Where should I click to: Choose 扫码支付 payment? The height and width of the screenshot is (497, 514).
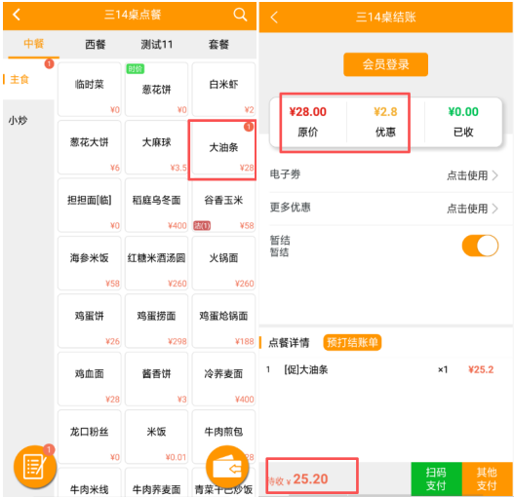coord(436,478)
